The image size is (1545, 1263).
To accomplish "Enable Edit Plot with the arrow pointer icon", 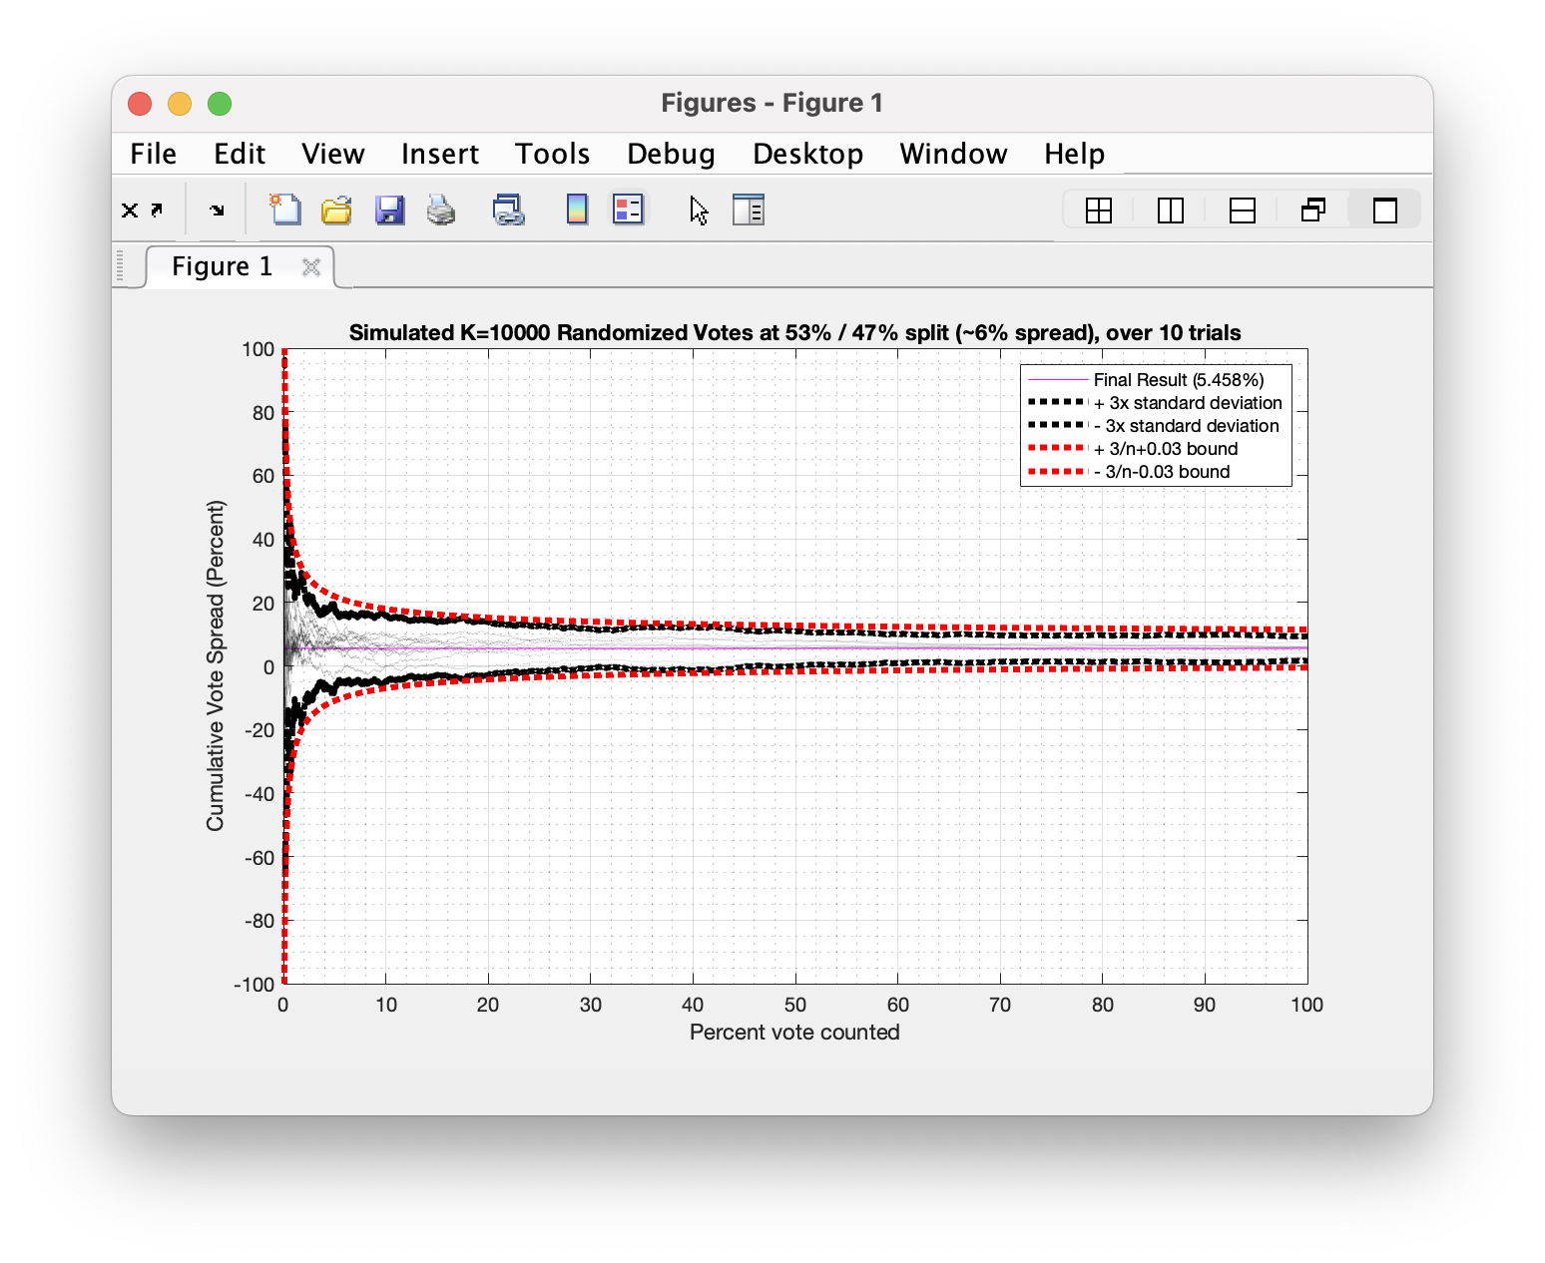I will pyautogui.click(x=698, y=210).
